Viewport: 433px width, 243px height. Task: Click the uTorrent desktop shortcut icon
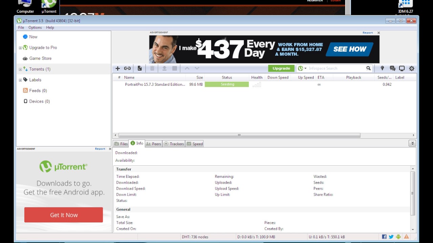click(x=49, y=7)
